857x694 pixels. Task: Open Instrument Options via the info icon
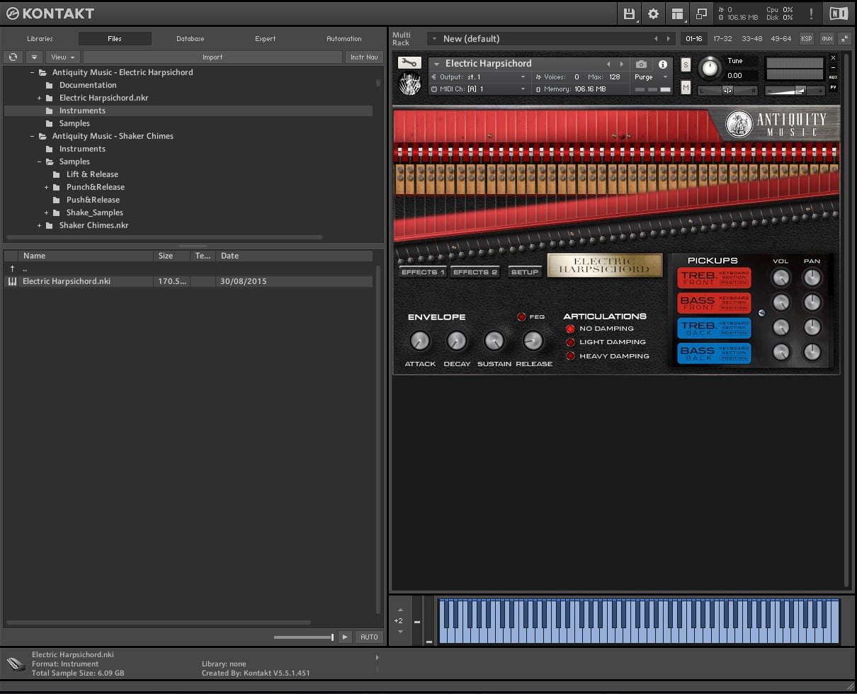664,64
